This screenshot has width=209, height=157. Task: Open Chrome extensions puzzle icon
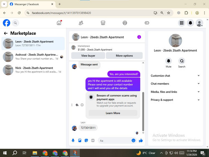pyautogui.click(x=186, y=13)
